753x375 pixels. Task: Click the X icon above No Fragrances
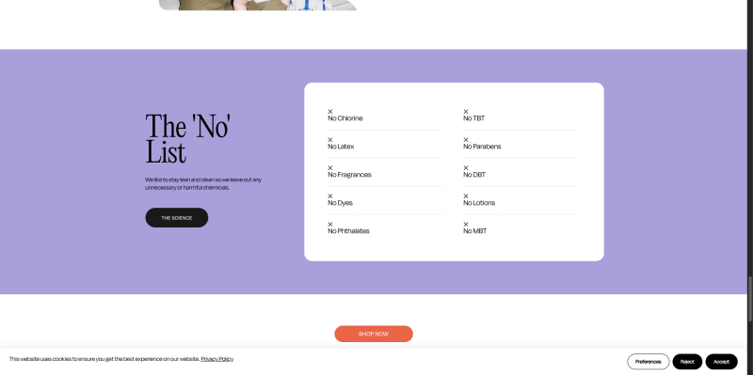330,168
